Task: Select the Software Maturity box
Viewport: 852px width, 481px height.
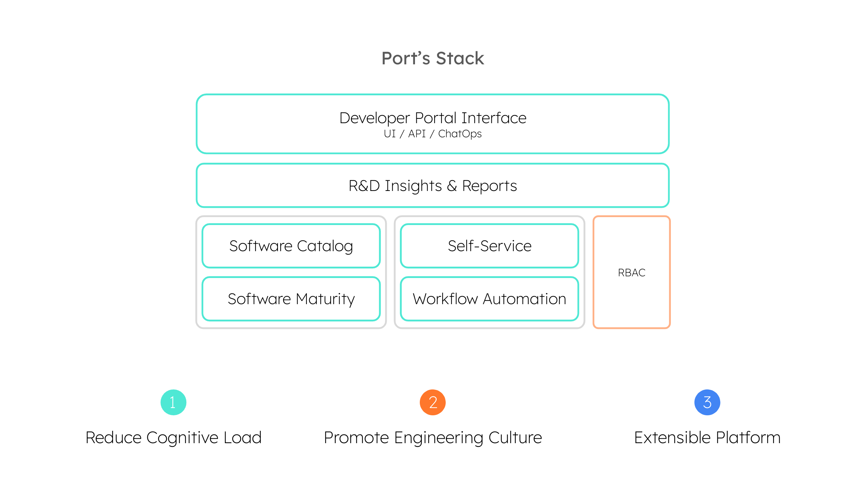Action: coord(291,299)
